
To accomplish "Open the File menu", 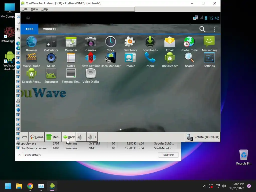I will point(25,9).
